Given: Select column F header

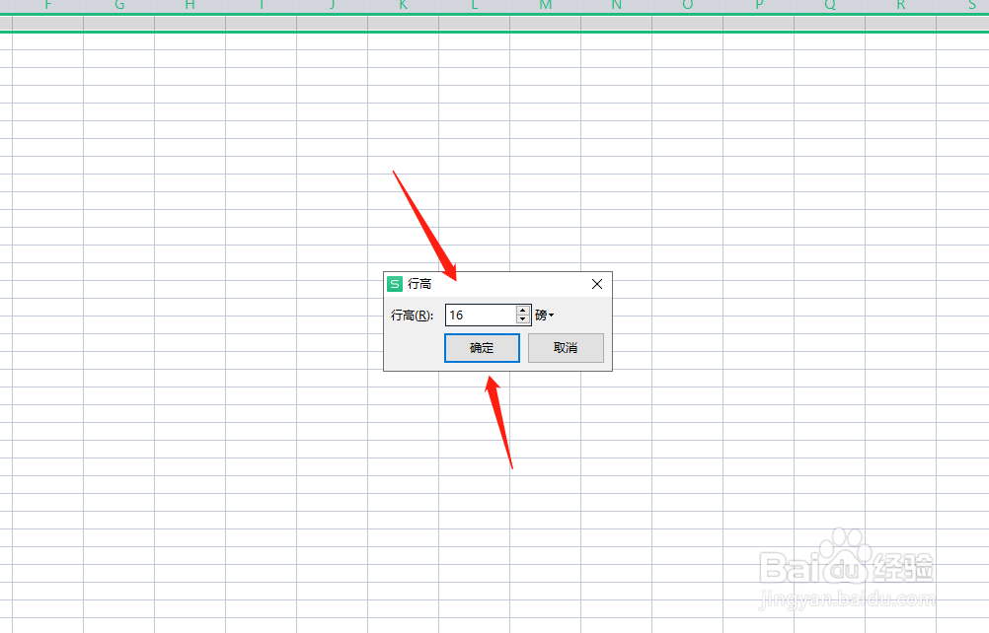Looking at the screenshot, I should [x=48, y=6].
